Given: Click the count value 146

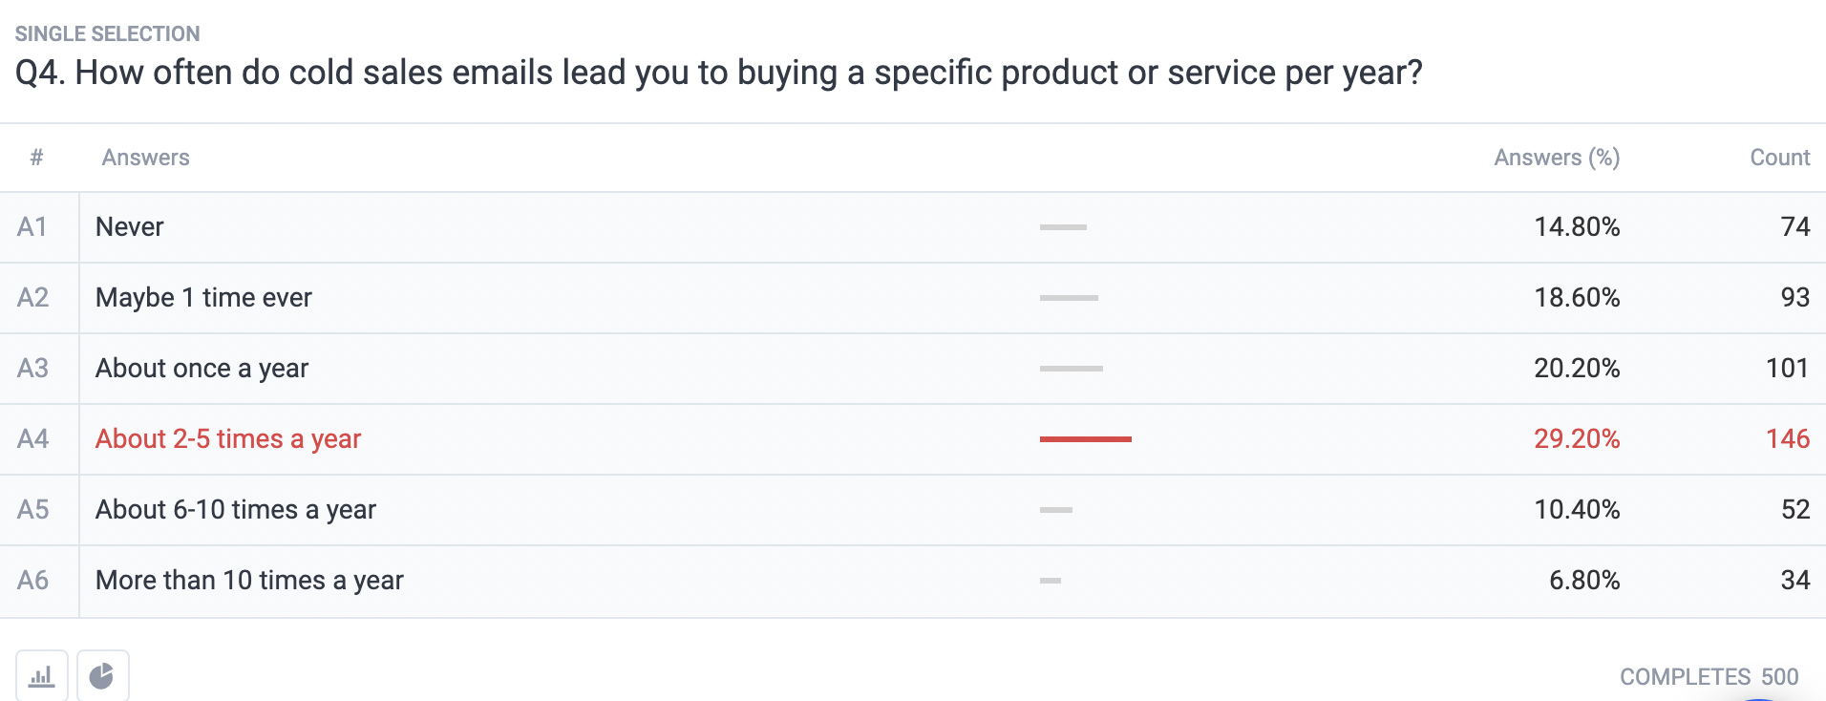Looking at the screenshot, I should click(1788, 439).
